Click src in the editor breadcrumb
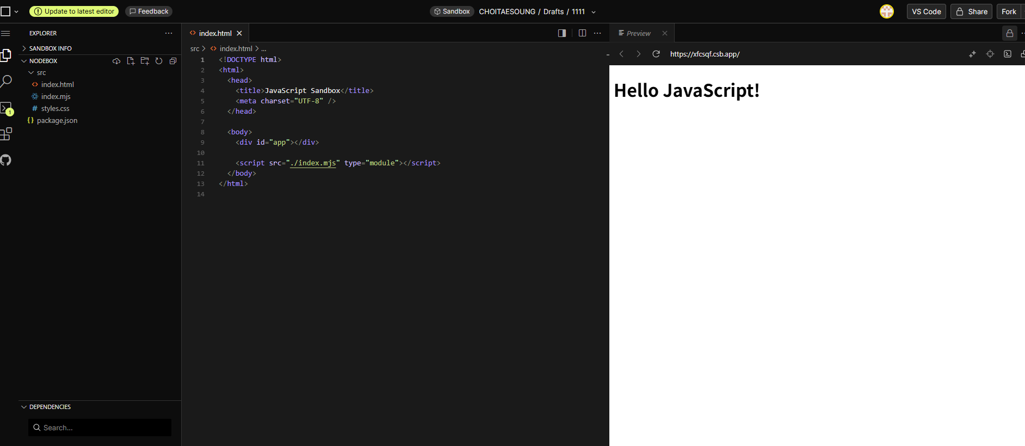1025x446 pixels. 195,49
